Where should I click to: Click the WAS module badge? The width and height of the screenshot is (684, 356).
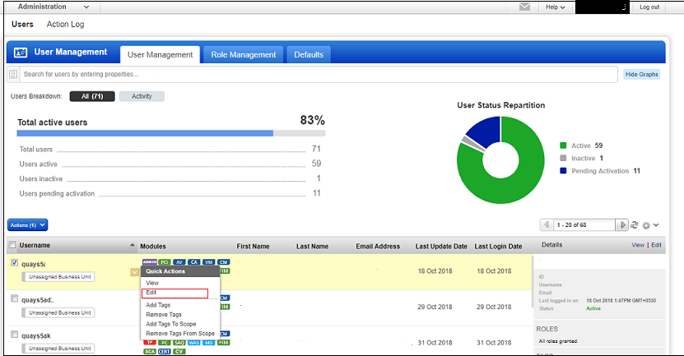pyautogui.click(x=194, y=343)
